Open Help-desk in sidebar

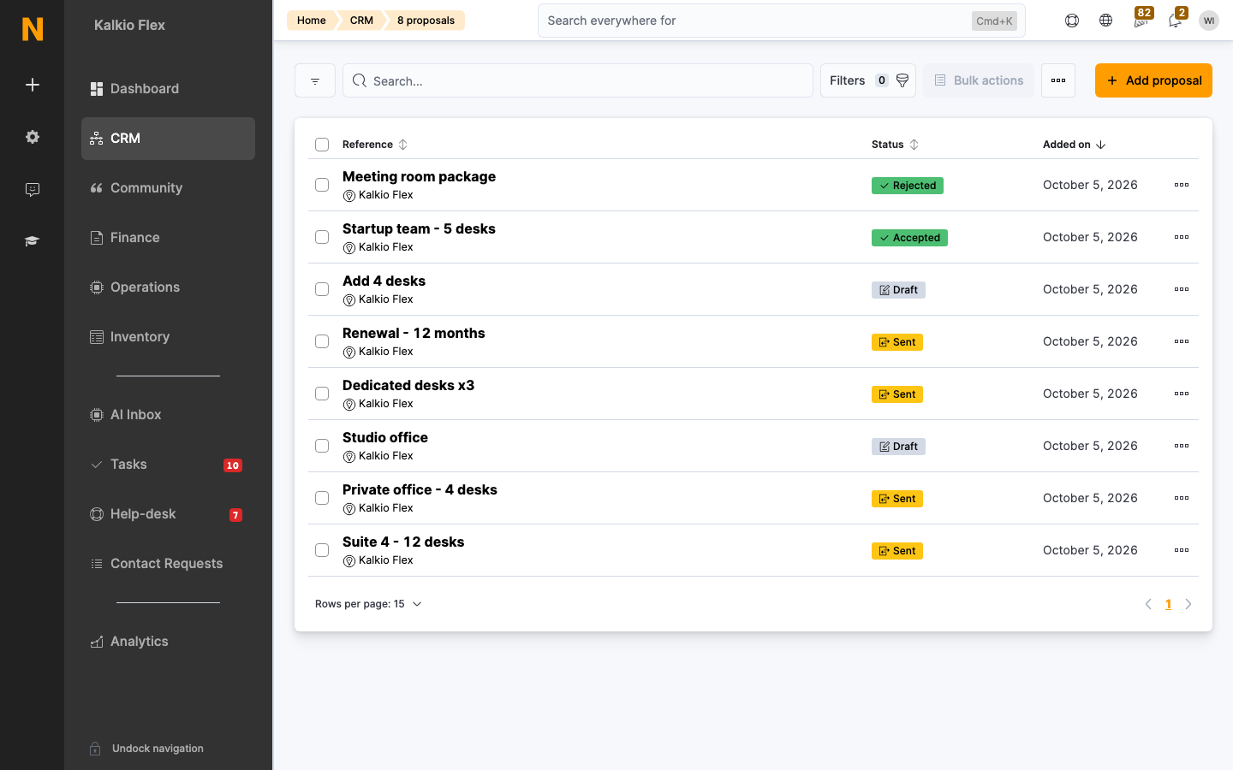click(x=168, y=514)
